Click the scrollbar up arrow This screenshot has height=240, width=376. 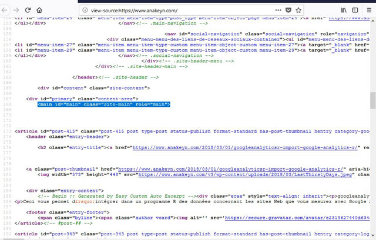[372, 21]
